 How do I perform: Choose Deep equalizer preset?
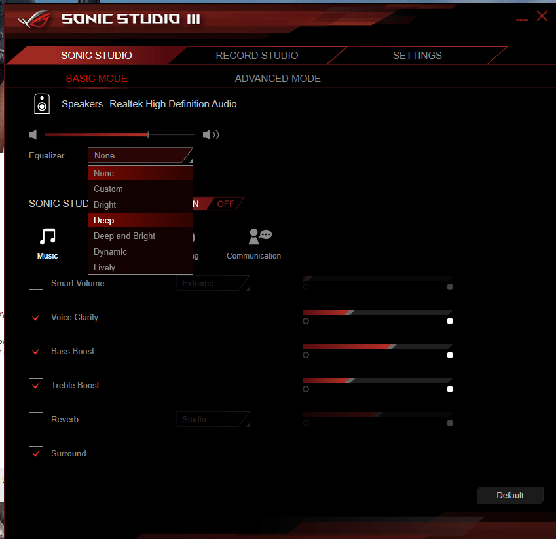[140, 220]
